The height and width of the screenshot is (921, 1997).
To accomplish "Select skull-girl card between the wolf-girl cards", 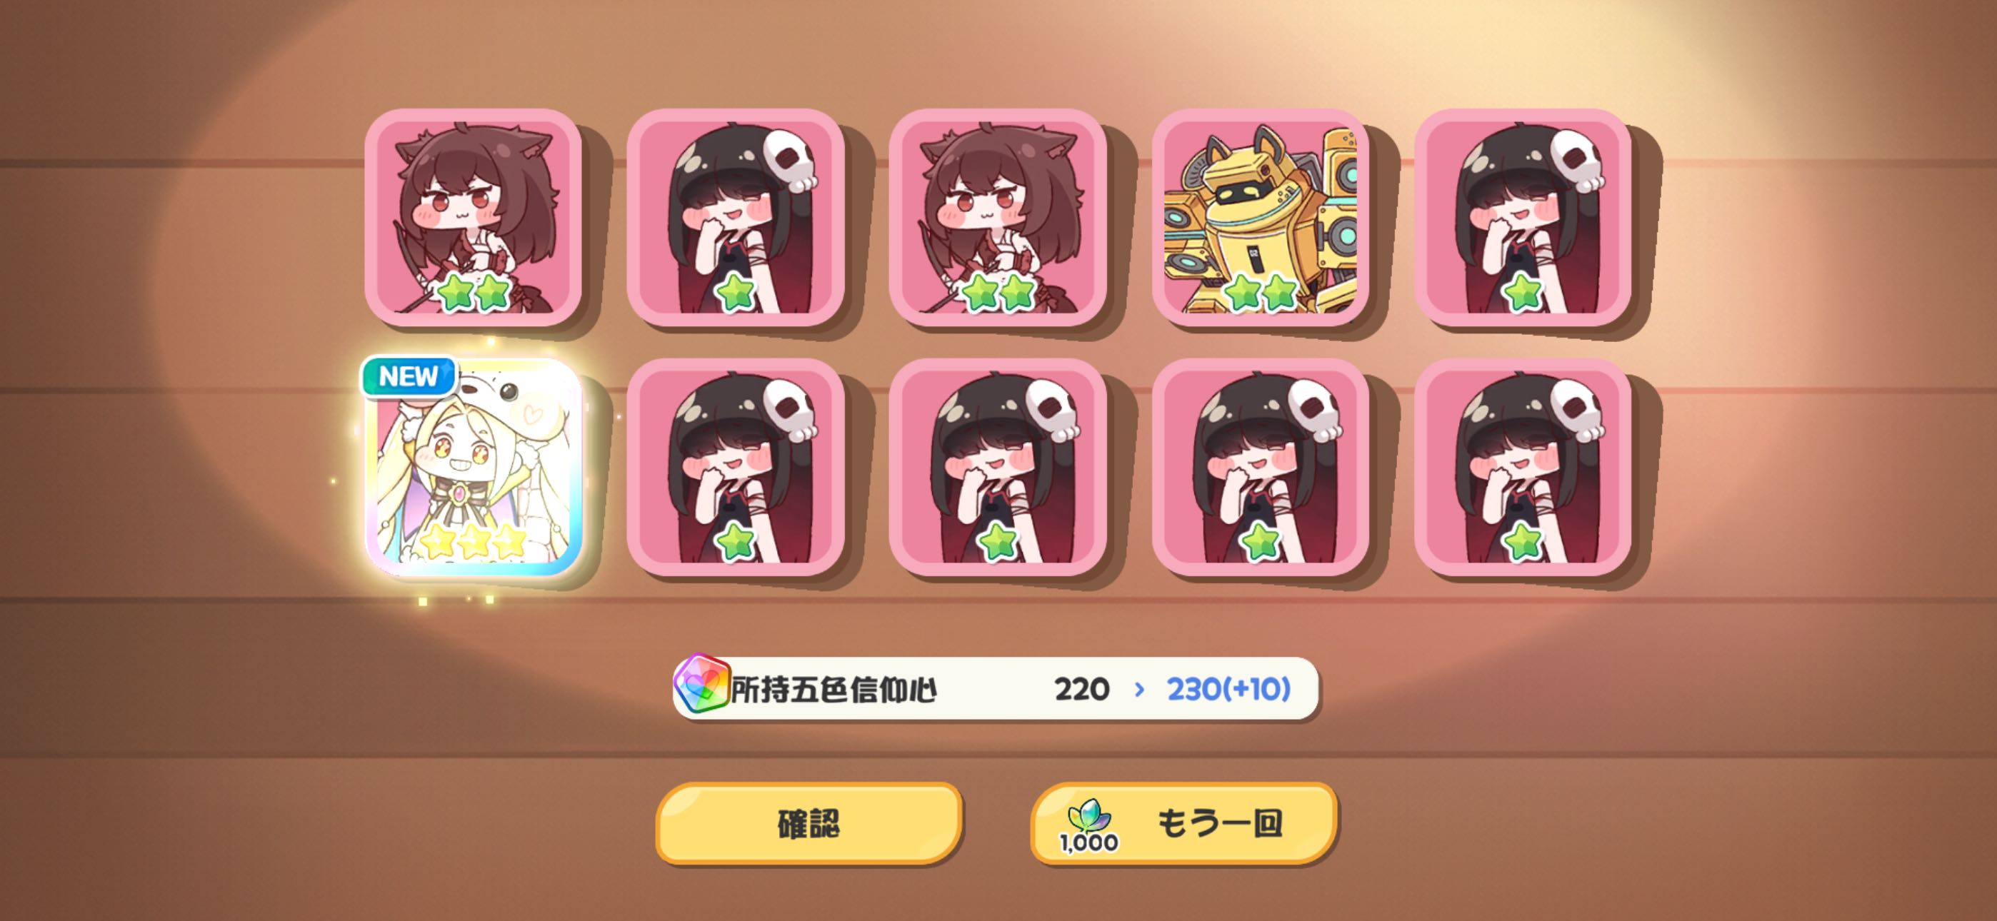I will pos(736,217).
